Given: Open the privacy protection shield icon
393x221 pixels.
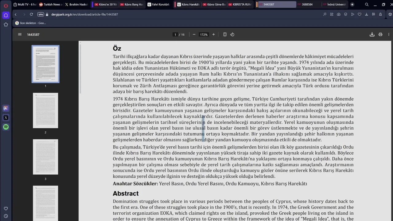Looking at the screenshot, I should click(346, 14).
